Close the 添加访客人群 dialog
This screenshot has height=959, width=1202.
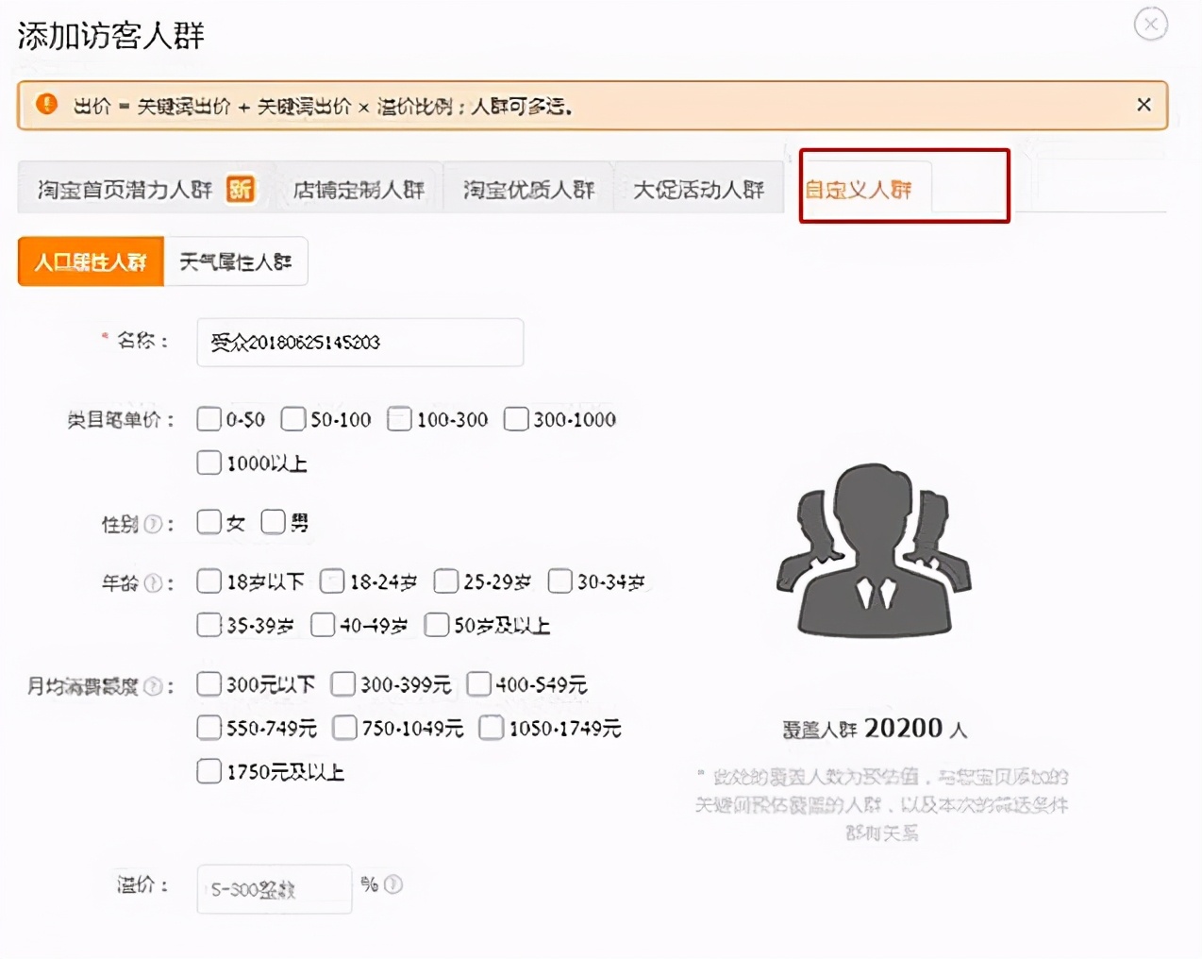[1150, 24]
